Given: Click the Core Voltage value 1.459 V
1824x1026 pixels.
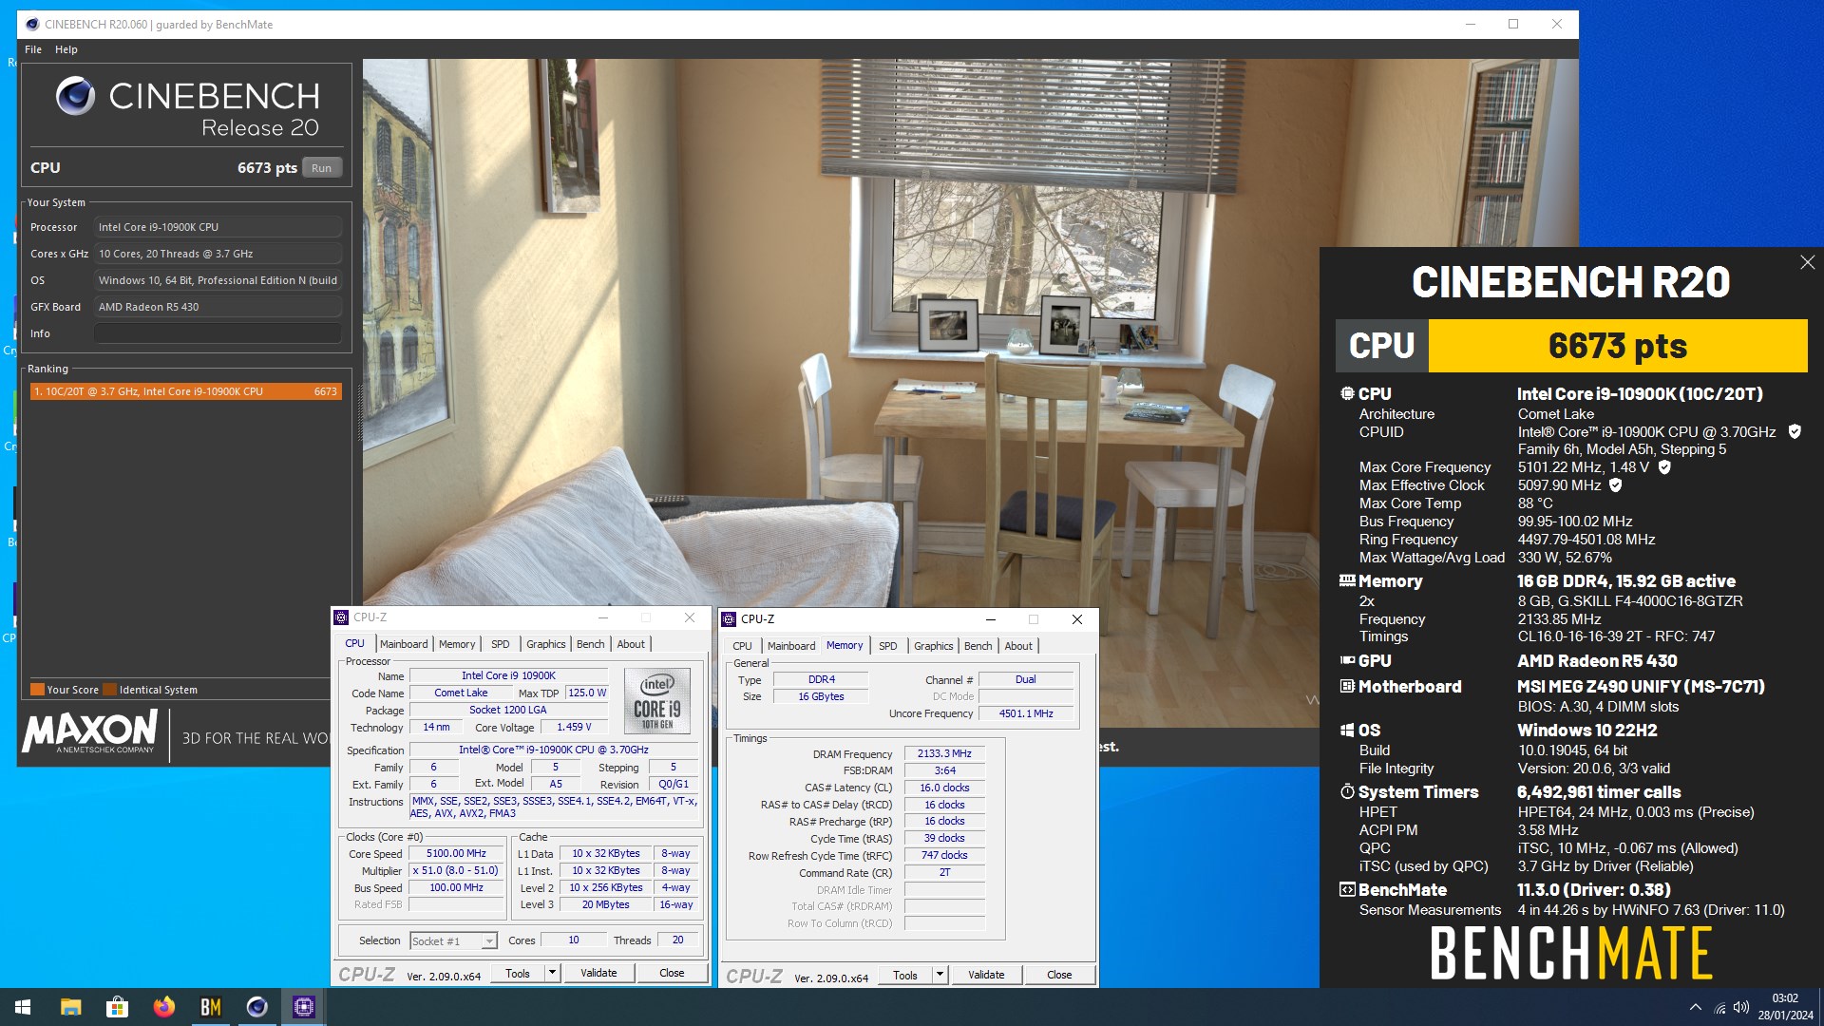Looking at the screenshot, I should pyautogui.click(x=574, y=728).
